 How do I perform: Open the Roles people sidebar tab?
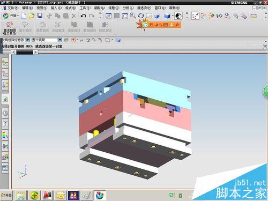coord(5,157)
